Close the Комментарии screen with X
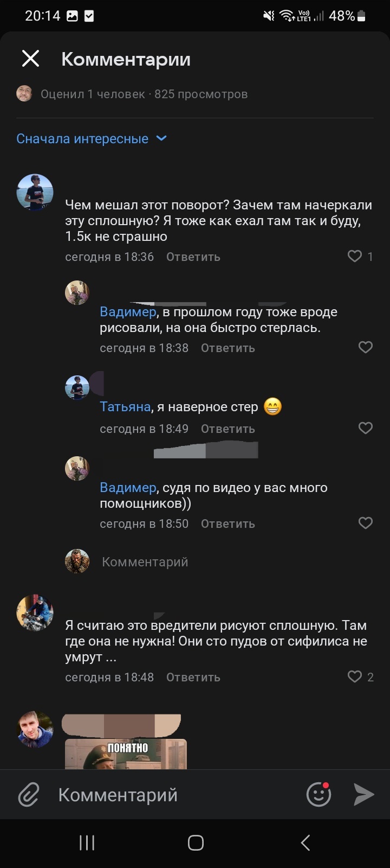Screen dimensions: 390x868 (30, 59)
